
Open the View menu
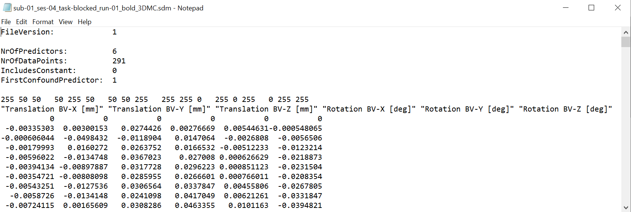point(65,22)
